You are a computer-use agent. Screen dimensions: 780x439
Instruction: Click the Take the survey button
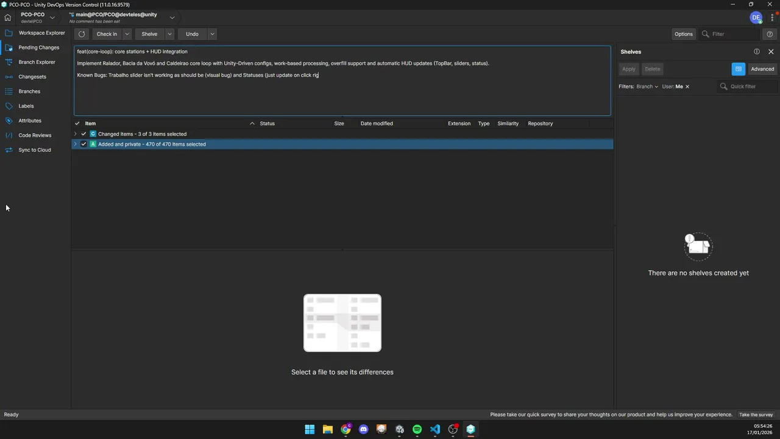(756, 415)
